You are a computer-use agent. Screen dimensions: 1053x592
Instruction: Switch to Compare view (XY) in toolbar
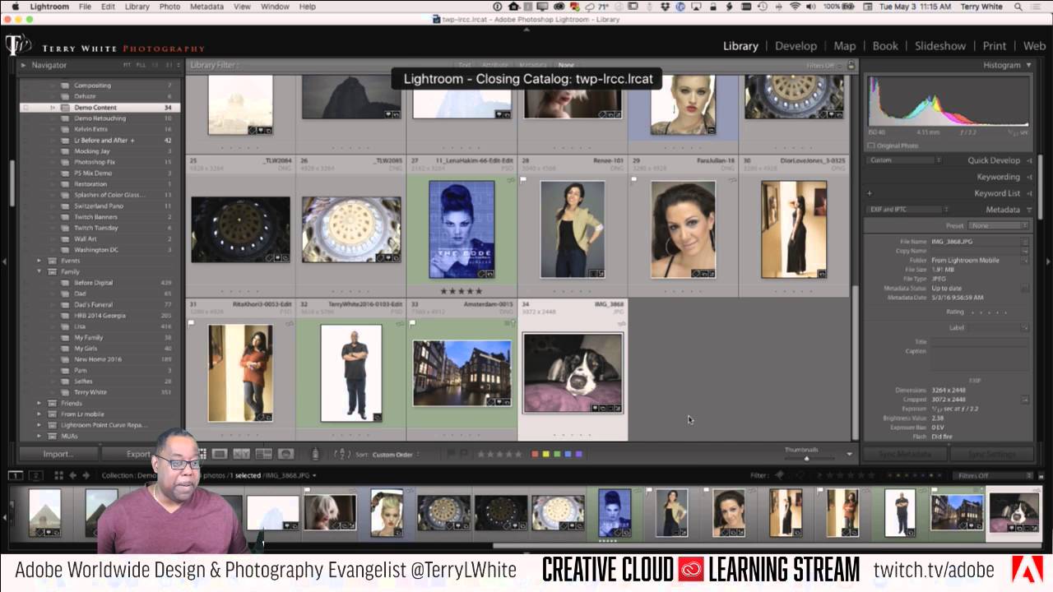[x=241, y=454]
